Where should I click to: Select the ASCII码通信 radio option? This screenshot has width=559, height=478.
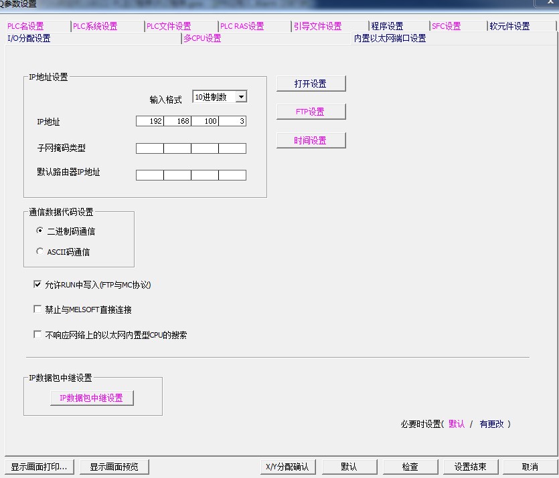(40, 252)
